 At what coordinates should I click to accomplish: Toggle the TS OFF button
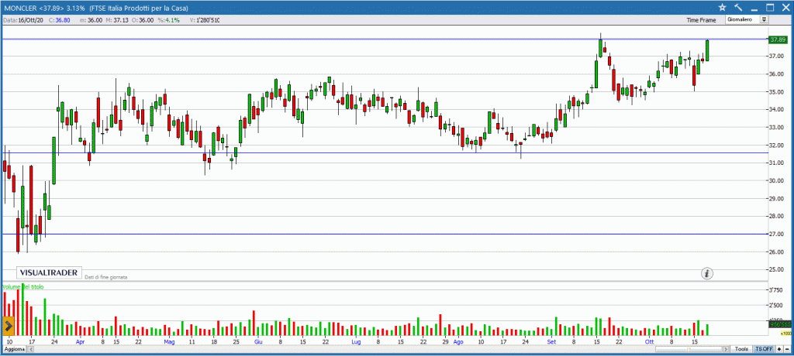click(x=764, y=349)
